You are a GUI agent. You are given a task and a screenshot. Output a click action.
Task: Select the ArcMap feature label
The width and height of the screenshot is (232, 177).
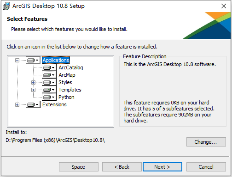click(67, 75)
